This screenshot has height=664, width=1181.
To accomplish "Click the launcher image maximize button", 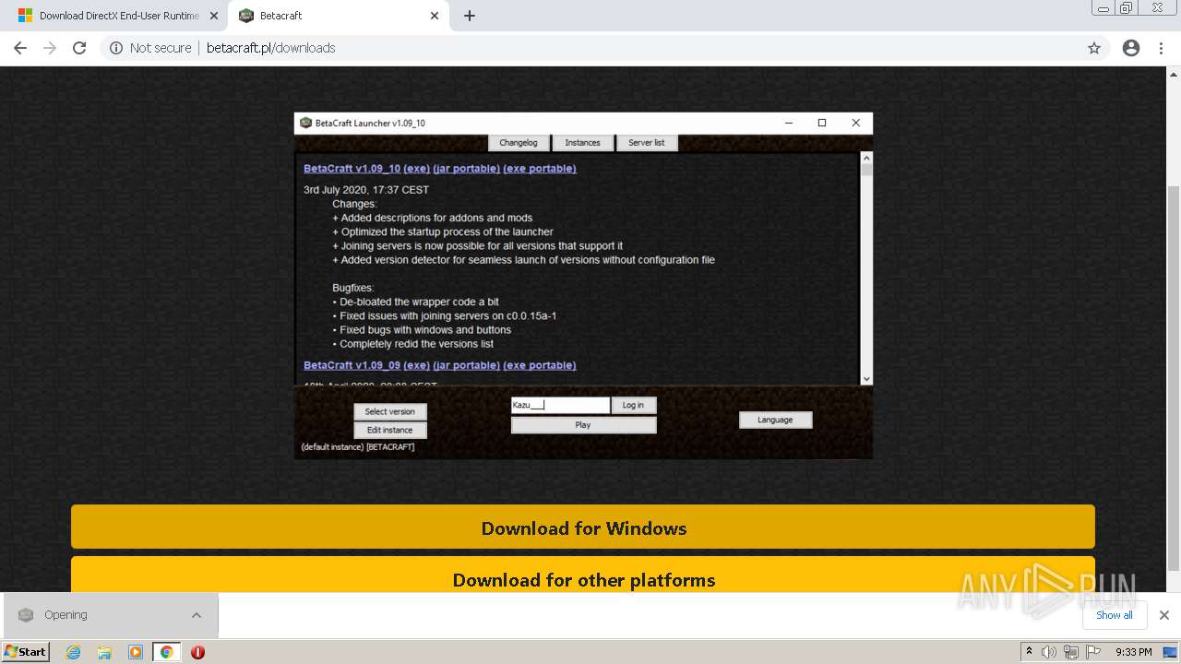I will click(x=822, y=123).
